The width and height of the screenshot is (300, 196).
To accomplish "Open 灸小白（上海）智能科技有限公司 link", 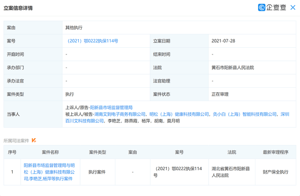I will pos(245,114).
